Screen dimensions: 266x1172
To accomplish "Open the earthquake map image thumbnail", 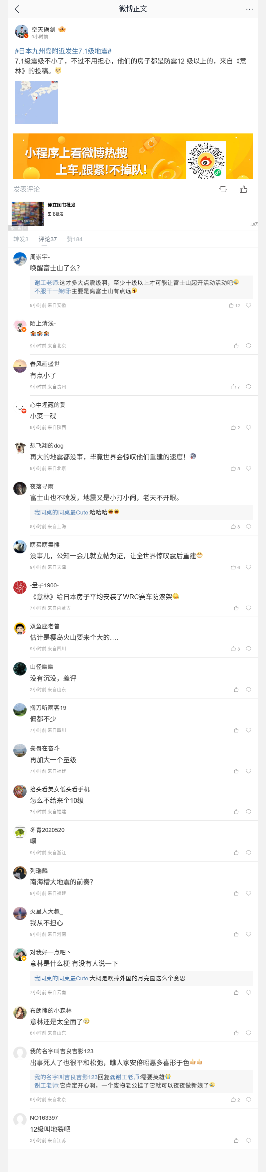I will point(36,102).
